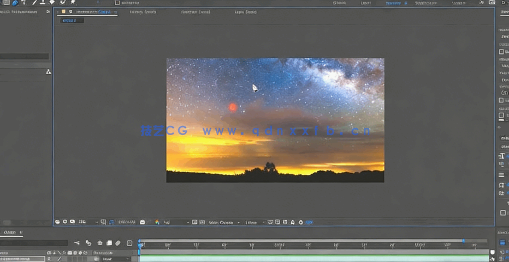Click the blue exposure value in viewer bar
509x262 pixels.
pos(309,222)
